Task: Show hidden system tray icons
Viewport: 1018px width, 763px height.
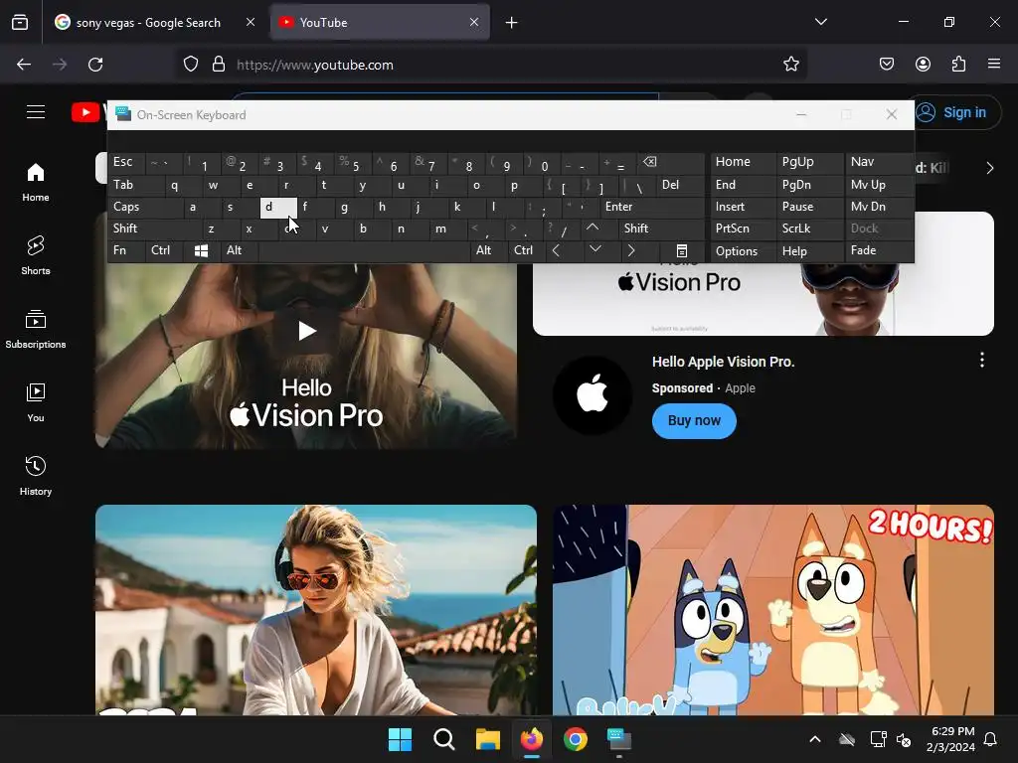Action: 815,739
